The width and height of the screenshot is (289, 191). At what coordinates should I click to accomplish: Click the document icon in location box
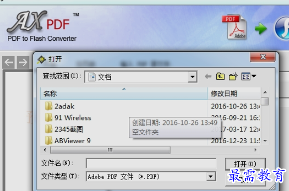(92, 77)
